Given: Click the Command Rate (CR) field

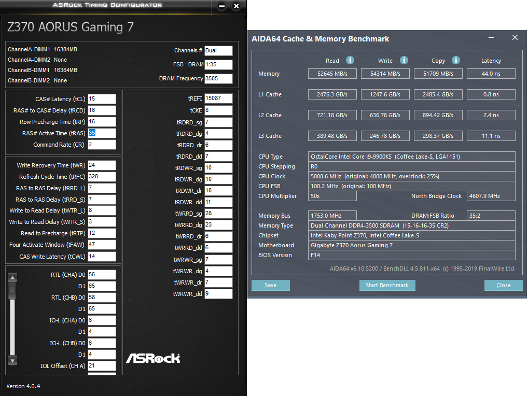Looking at the screenshot, I should [102, 145].
